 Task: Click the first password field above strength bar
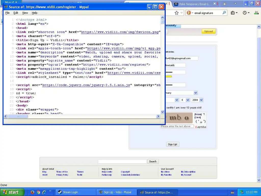(175, 72)
